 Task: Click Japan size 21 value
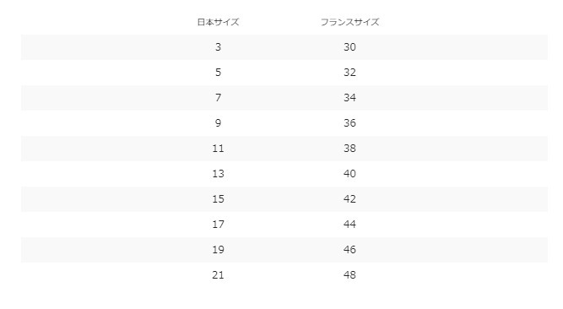tap(219, 275)
